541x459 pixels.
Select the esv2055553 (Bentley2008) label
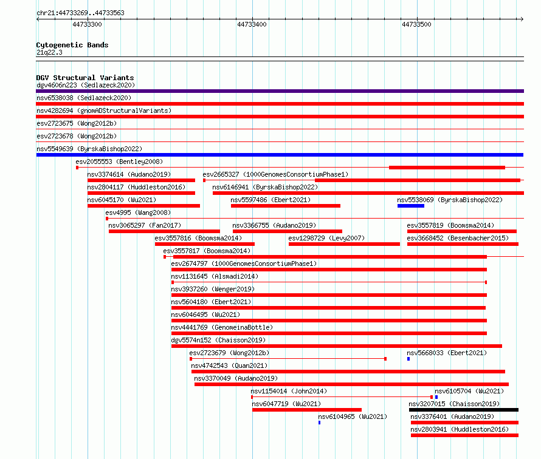[x=119, y=161]
